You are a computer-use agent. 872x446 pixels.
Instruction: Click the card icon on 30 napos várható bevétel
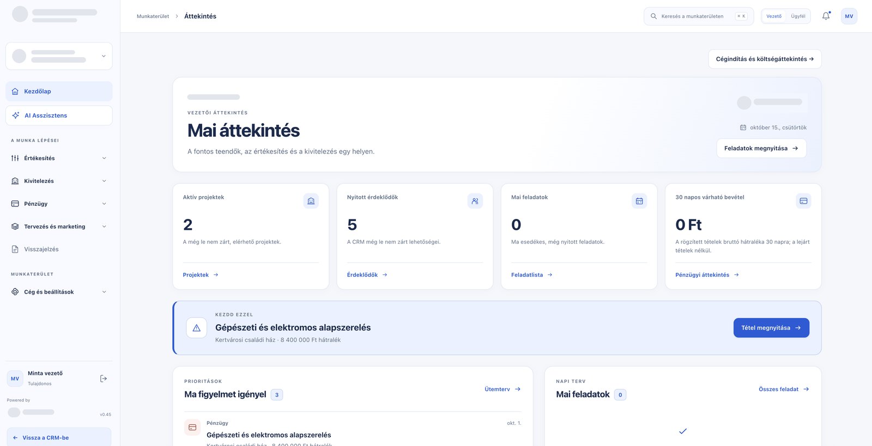pos(803,201)
